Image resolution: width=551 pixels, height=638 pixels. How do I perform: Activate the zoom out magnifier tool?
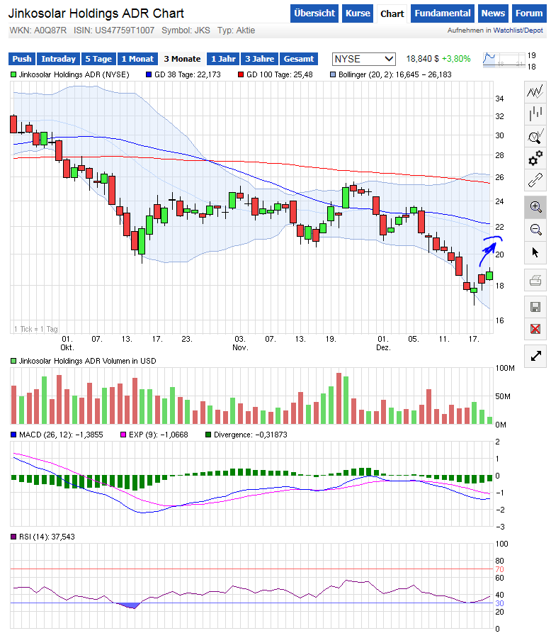[x=535, y=230]
